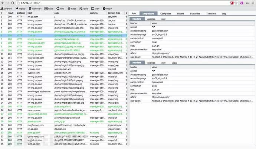Switch to the Statistics tab
The image size is (256, 149).
(x=195, y=14)
